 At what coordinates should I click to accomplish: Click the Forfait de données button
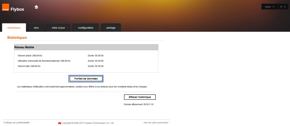pos(86,79)
